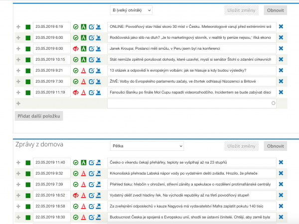Edit the Stát nemůže zpětně article
Viewport: 299px width, 224px height.
[92, 60]
